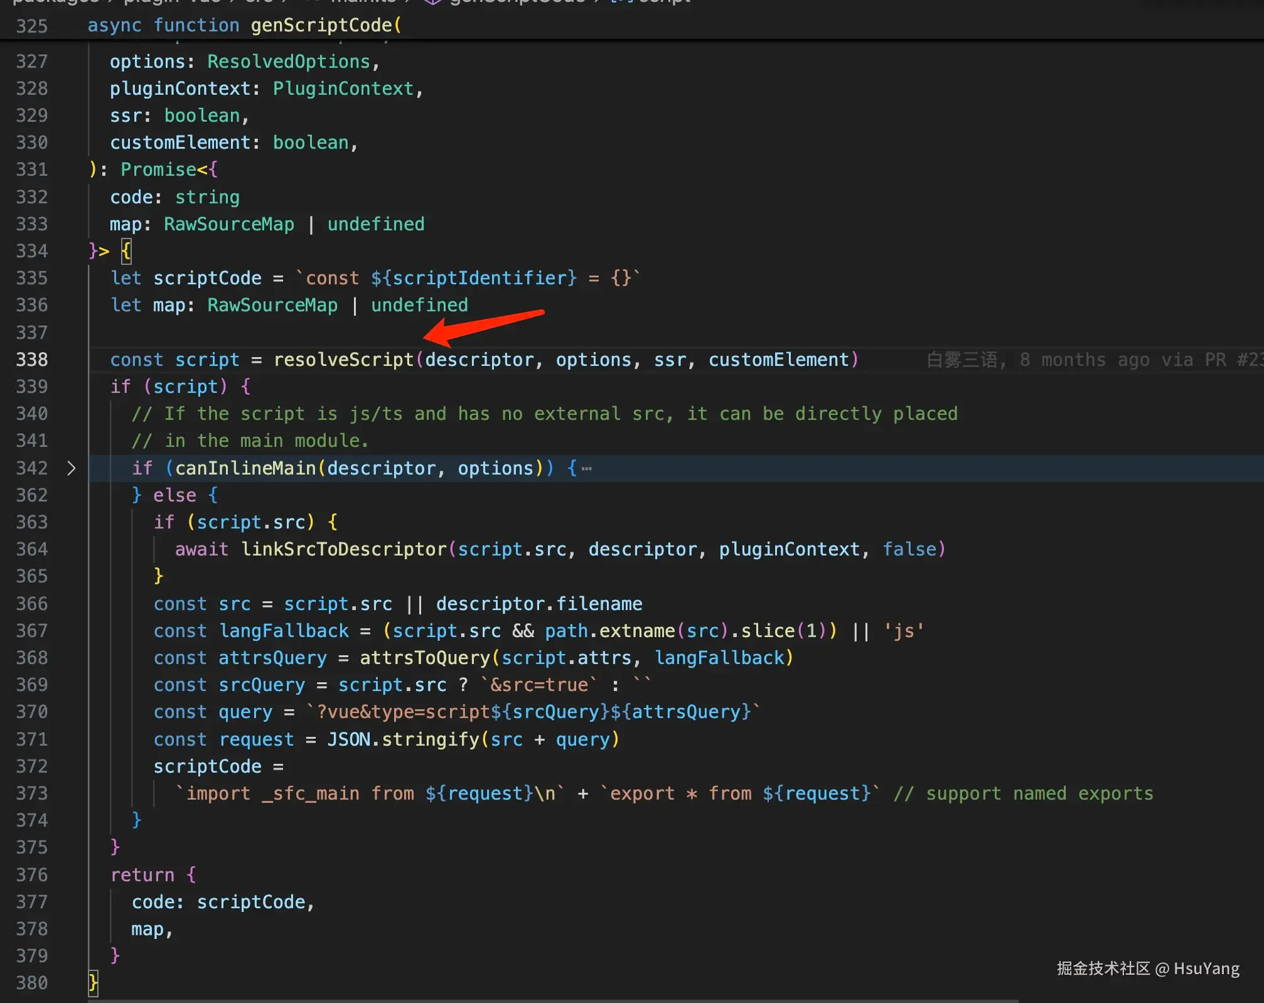Click the extname method call
Image resolution: width=1264 pixels, height=1003 pixels.
[x=637, y=631]
